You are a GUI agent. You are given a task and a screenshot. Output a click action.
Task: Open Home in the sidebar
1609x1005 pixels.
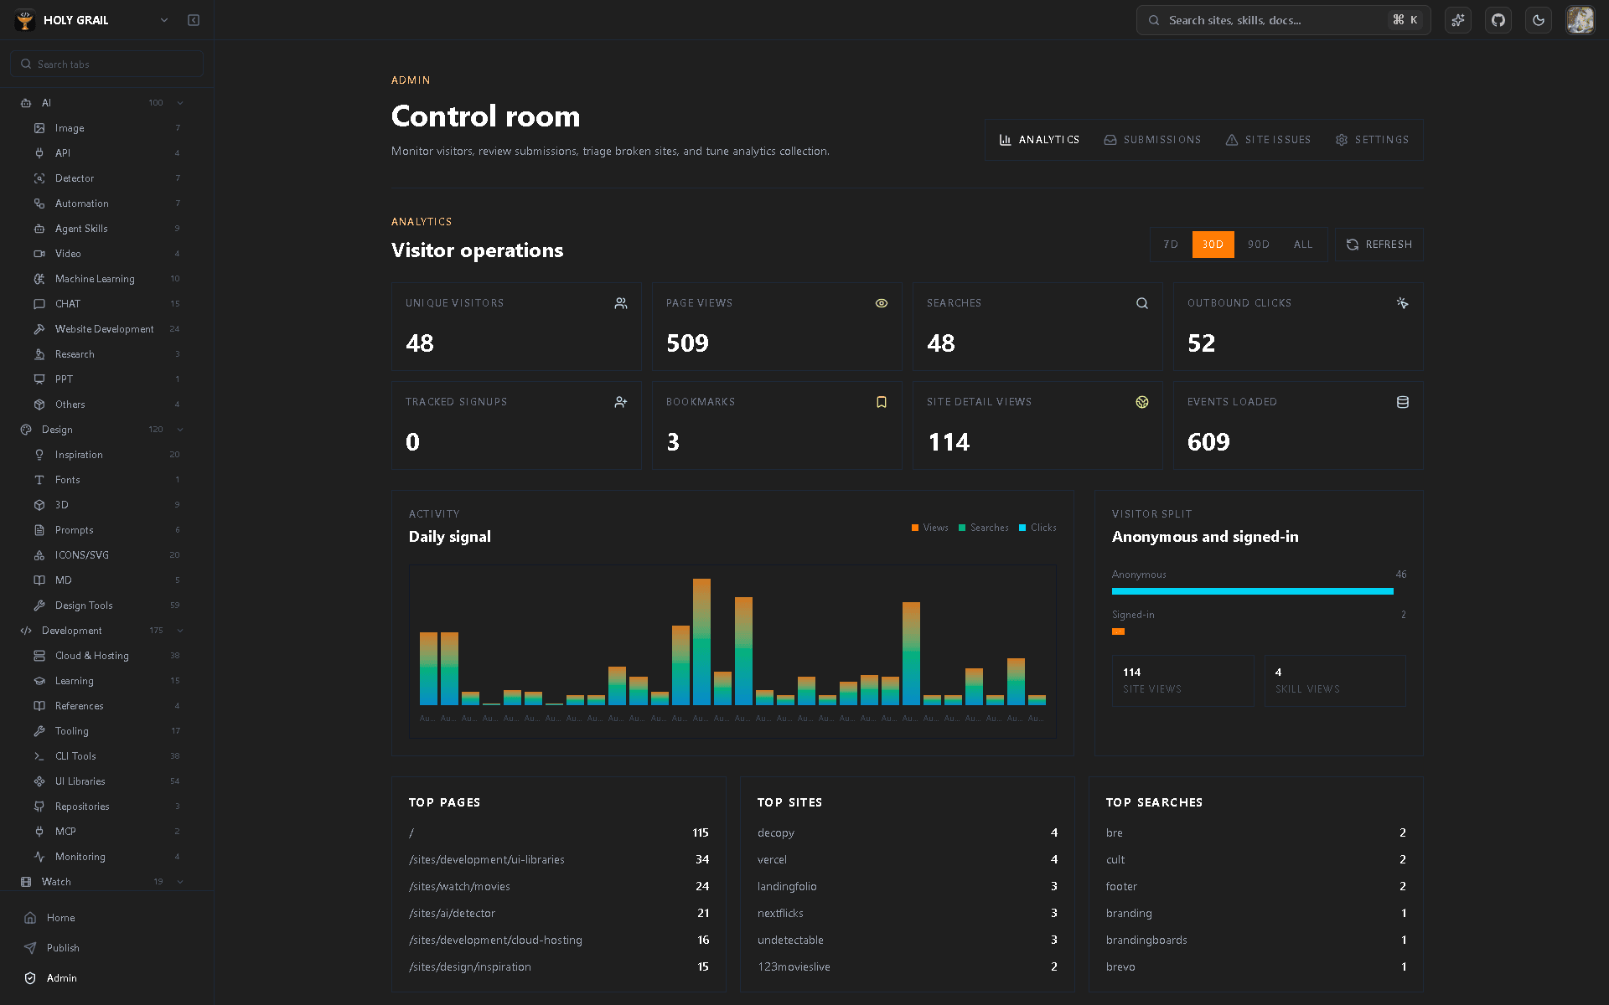107,918
